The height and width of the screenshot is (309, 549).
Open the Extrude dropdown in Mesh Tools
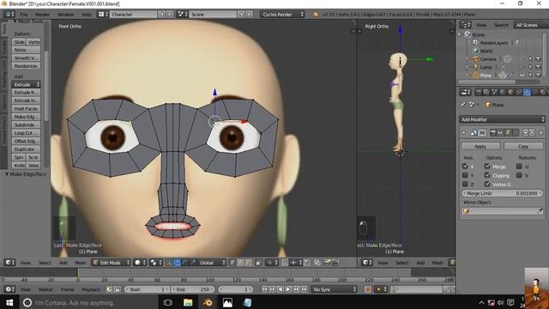pos(27,84)
